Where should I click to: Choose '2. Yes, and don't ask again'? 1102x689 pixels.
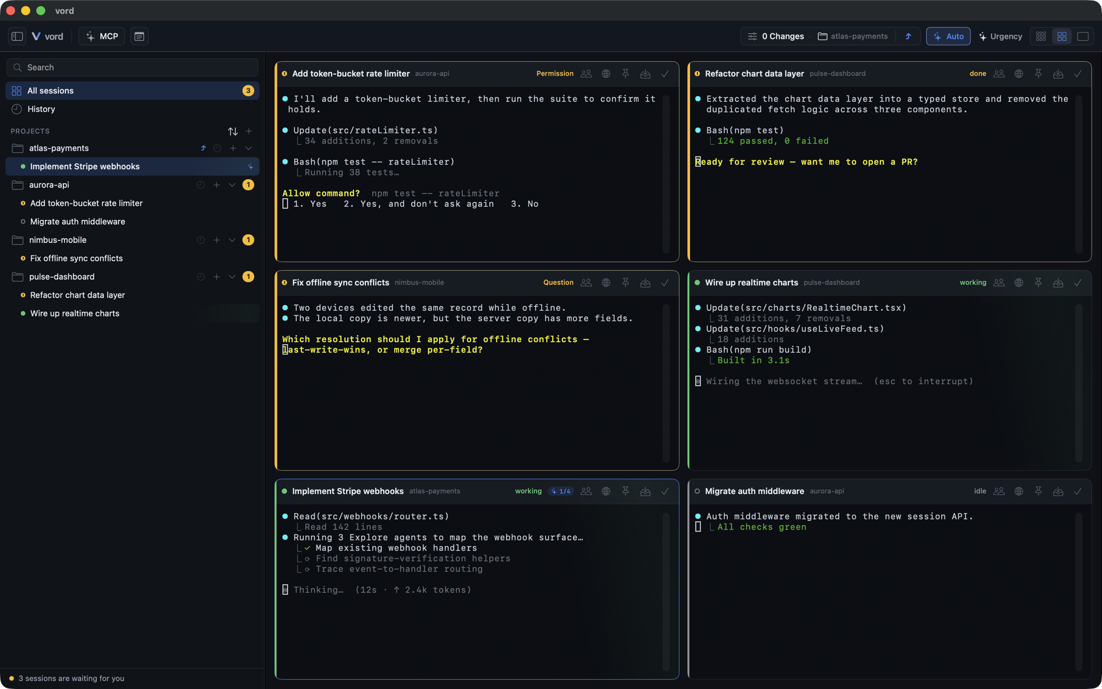(x=419, y=204)
